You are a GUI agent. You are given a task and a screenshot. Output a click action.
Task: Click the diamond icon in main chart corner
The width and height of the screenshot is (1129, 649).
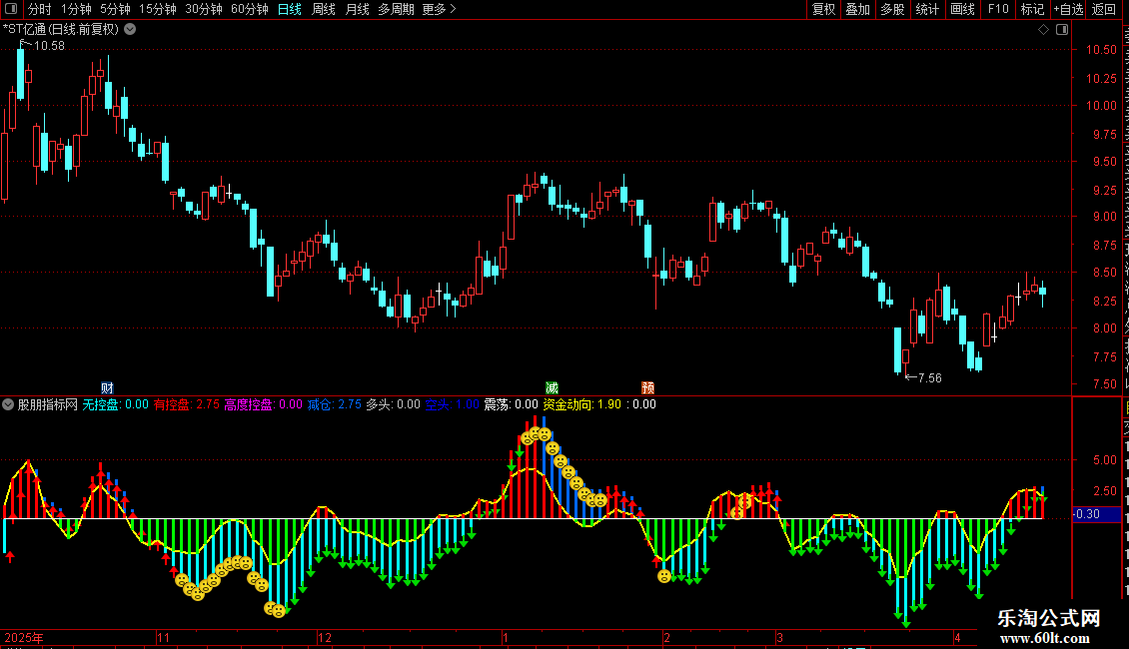pos(1043,30)
